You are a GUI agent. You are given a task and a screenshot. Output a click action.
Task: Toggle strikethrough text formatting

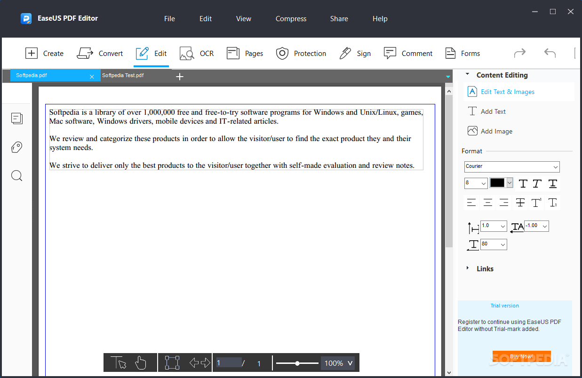[520, 203]
